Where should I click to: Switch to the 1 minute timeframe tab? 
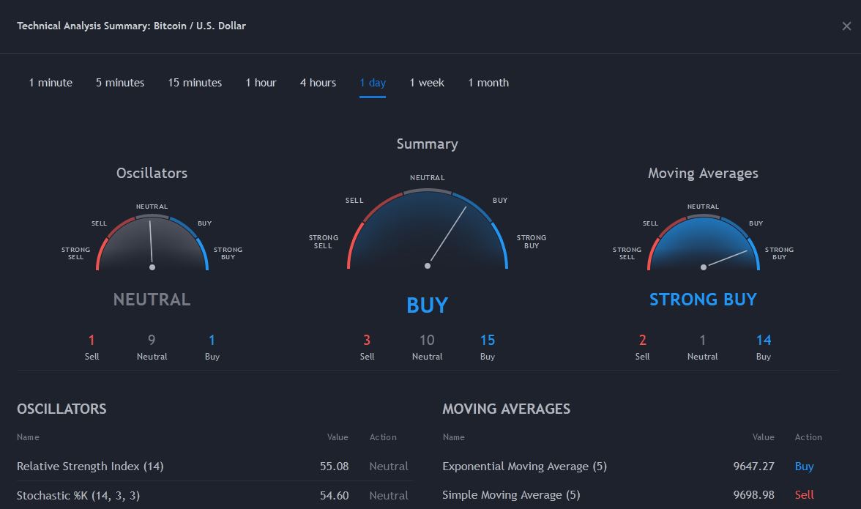pyautogui.click(x=51, y=83)
